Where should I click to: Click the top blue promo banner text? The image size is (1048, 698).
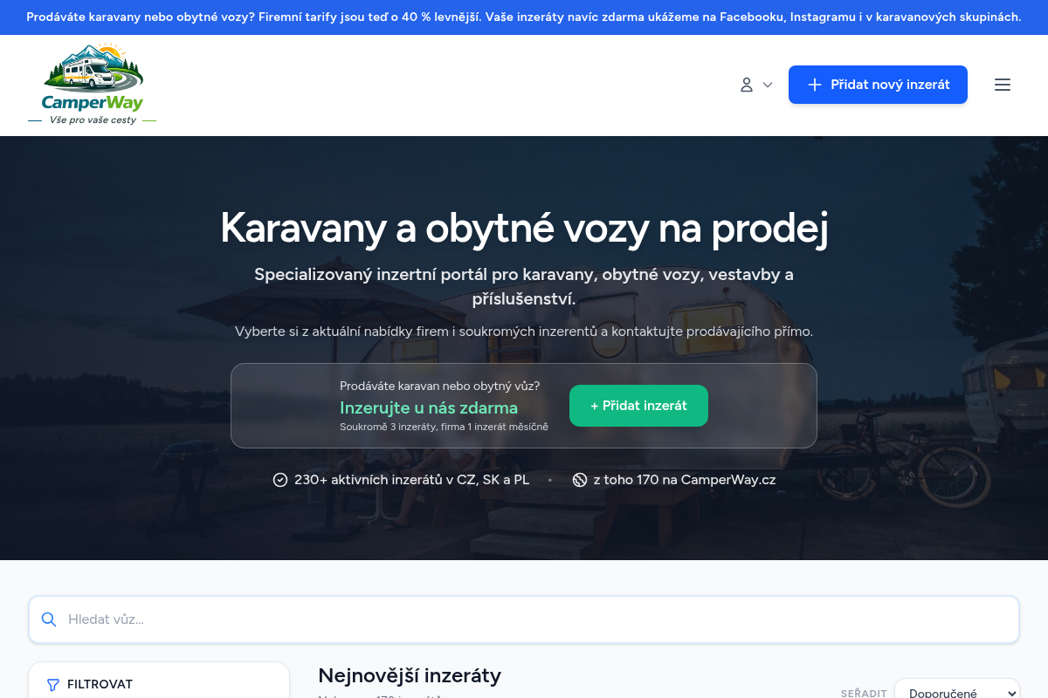pos(524,17)
